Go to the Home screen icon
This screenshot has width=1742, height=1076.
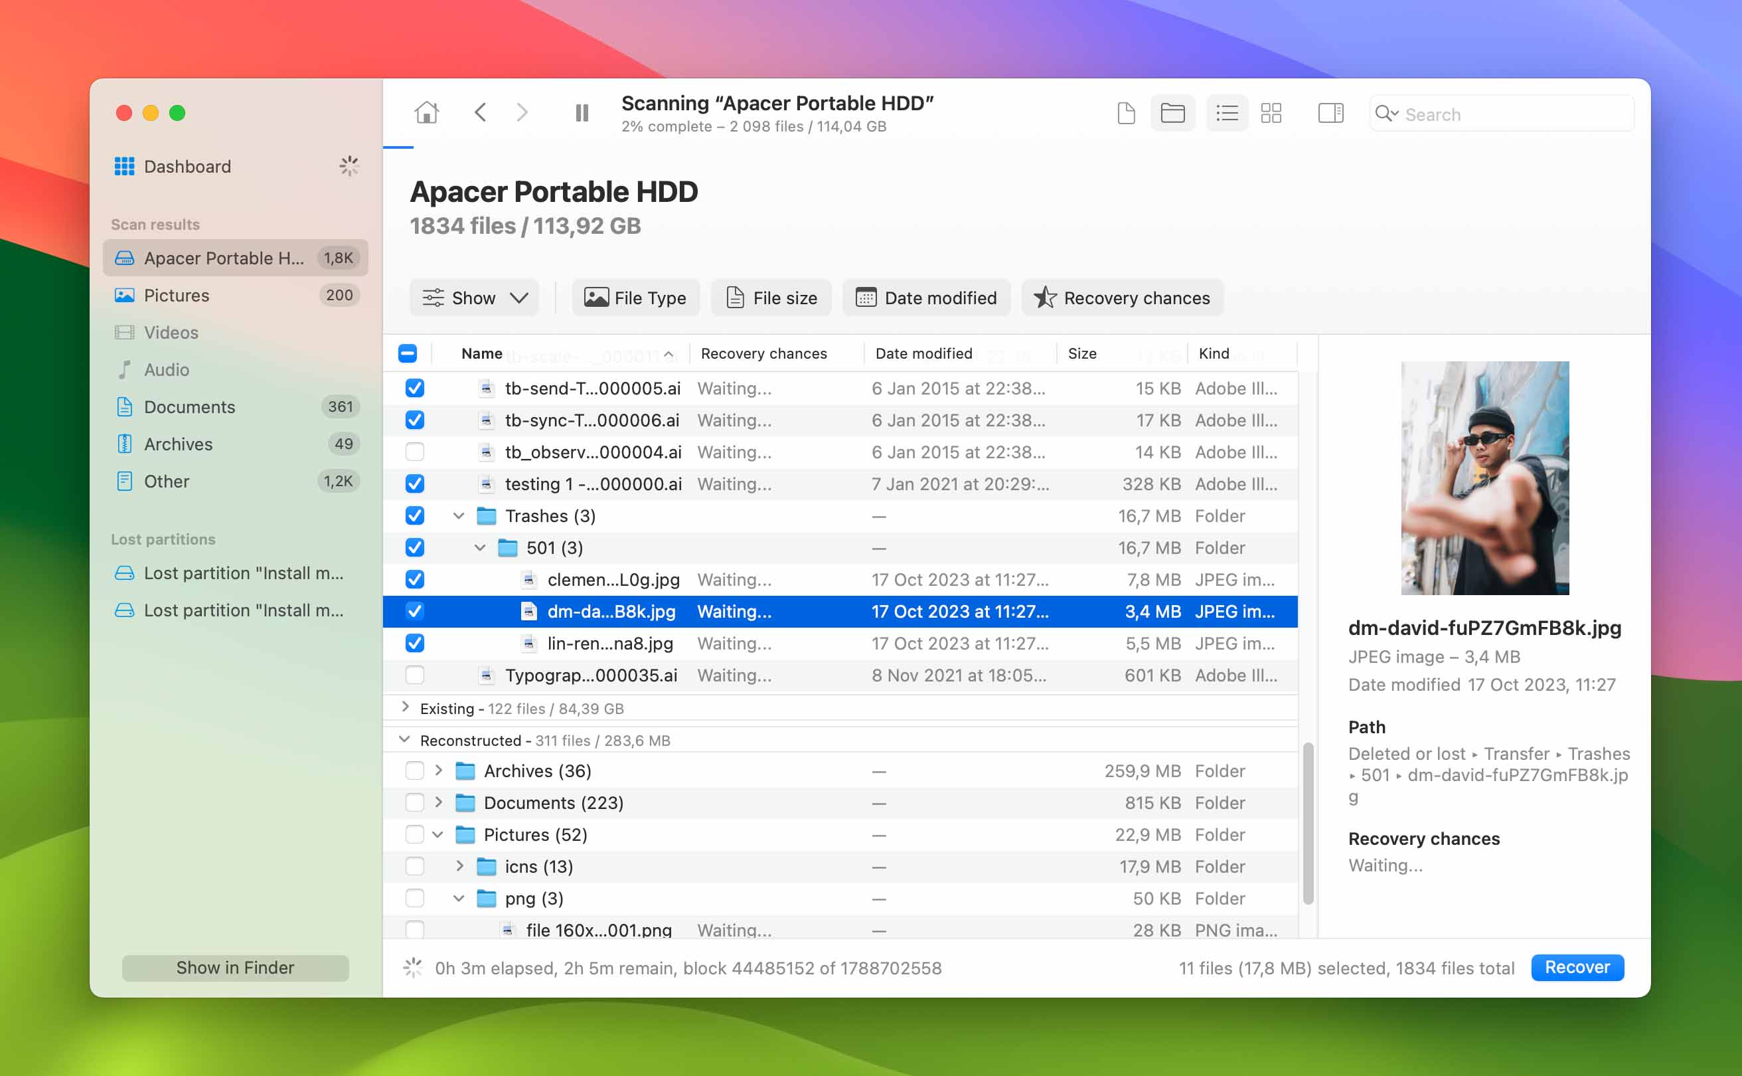pos(427,112)
